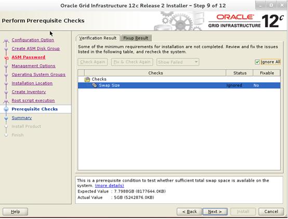The width and height of the screenshot is (288, 219).
Task: Click the Swap Size gear icon
Action: point(95,85)
